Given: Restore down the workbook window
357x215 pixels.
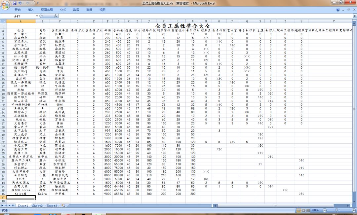Looking at the screenshot, I should (x=349, y=10).
